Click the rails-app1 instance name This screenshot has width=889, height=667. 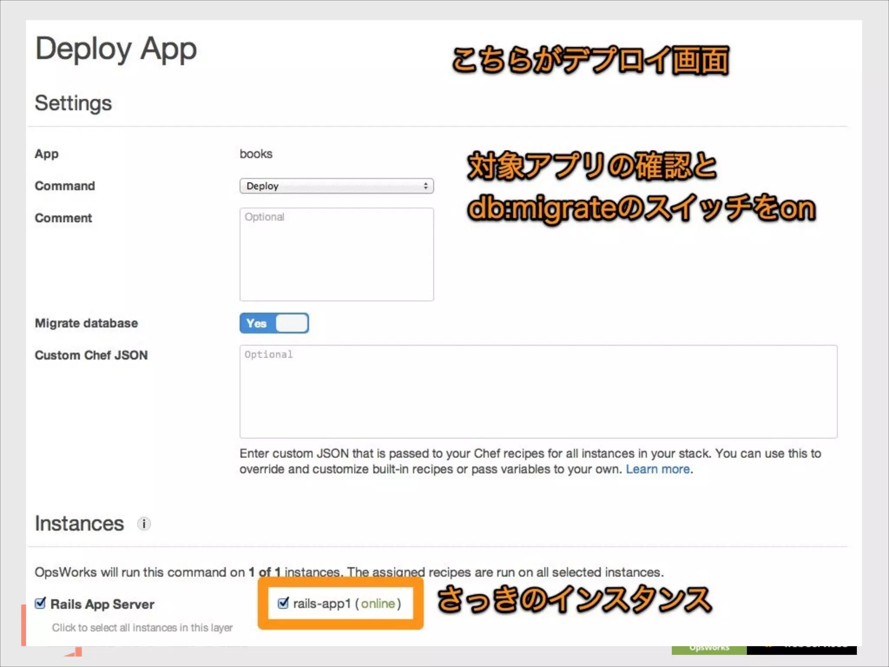coord(322,604)
